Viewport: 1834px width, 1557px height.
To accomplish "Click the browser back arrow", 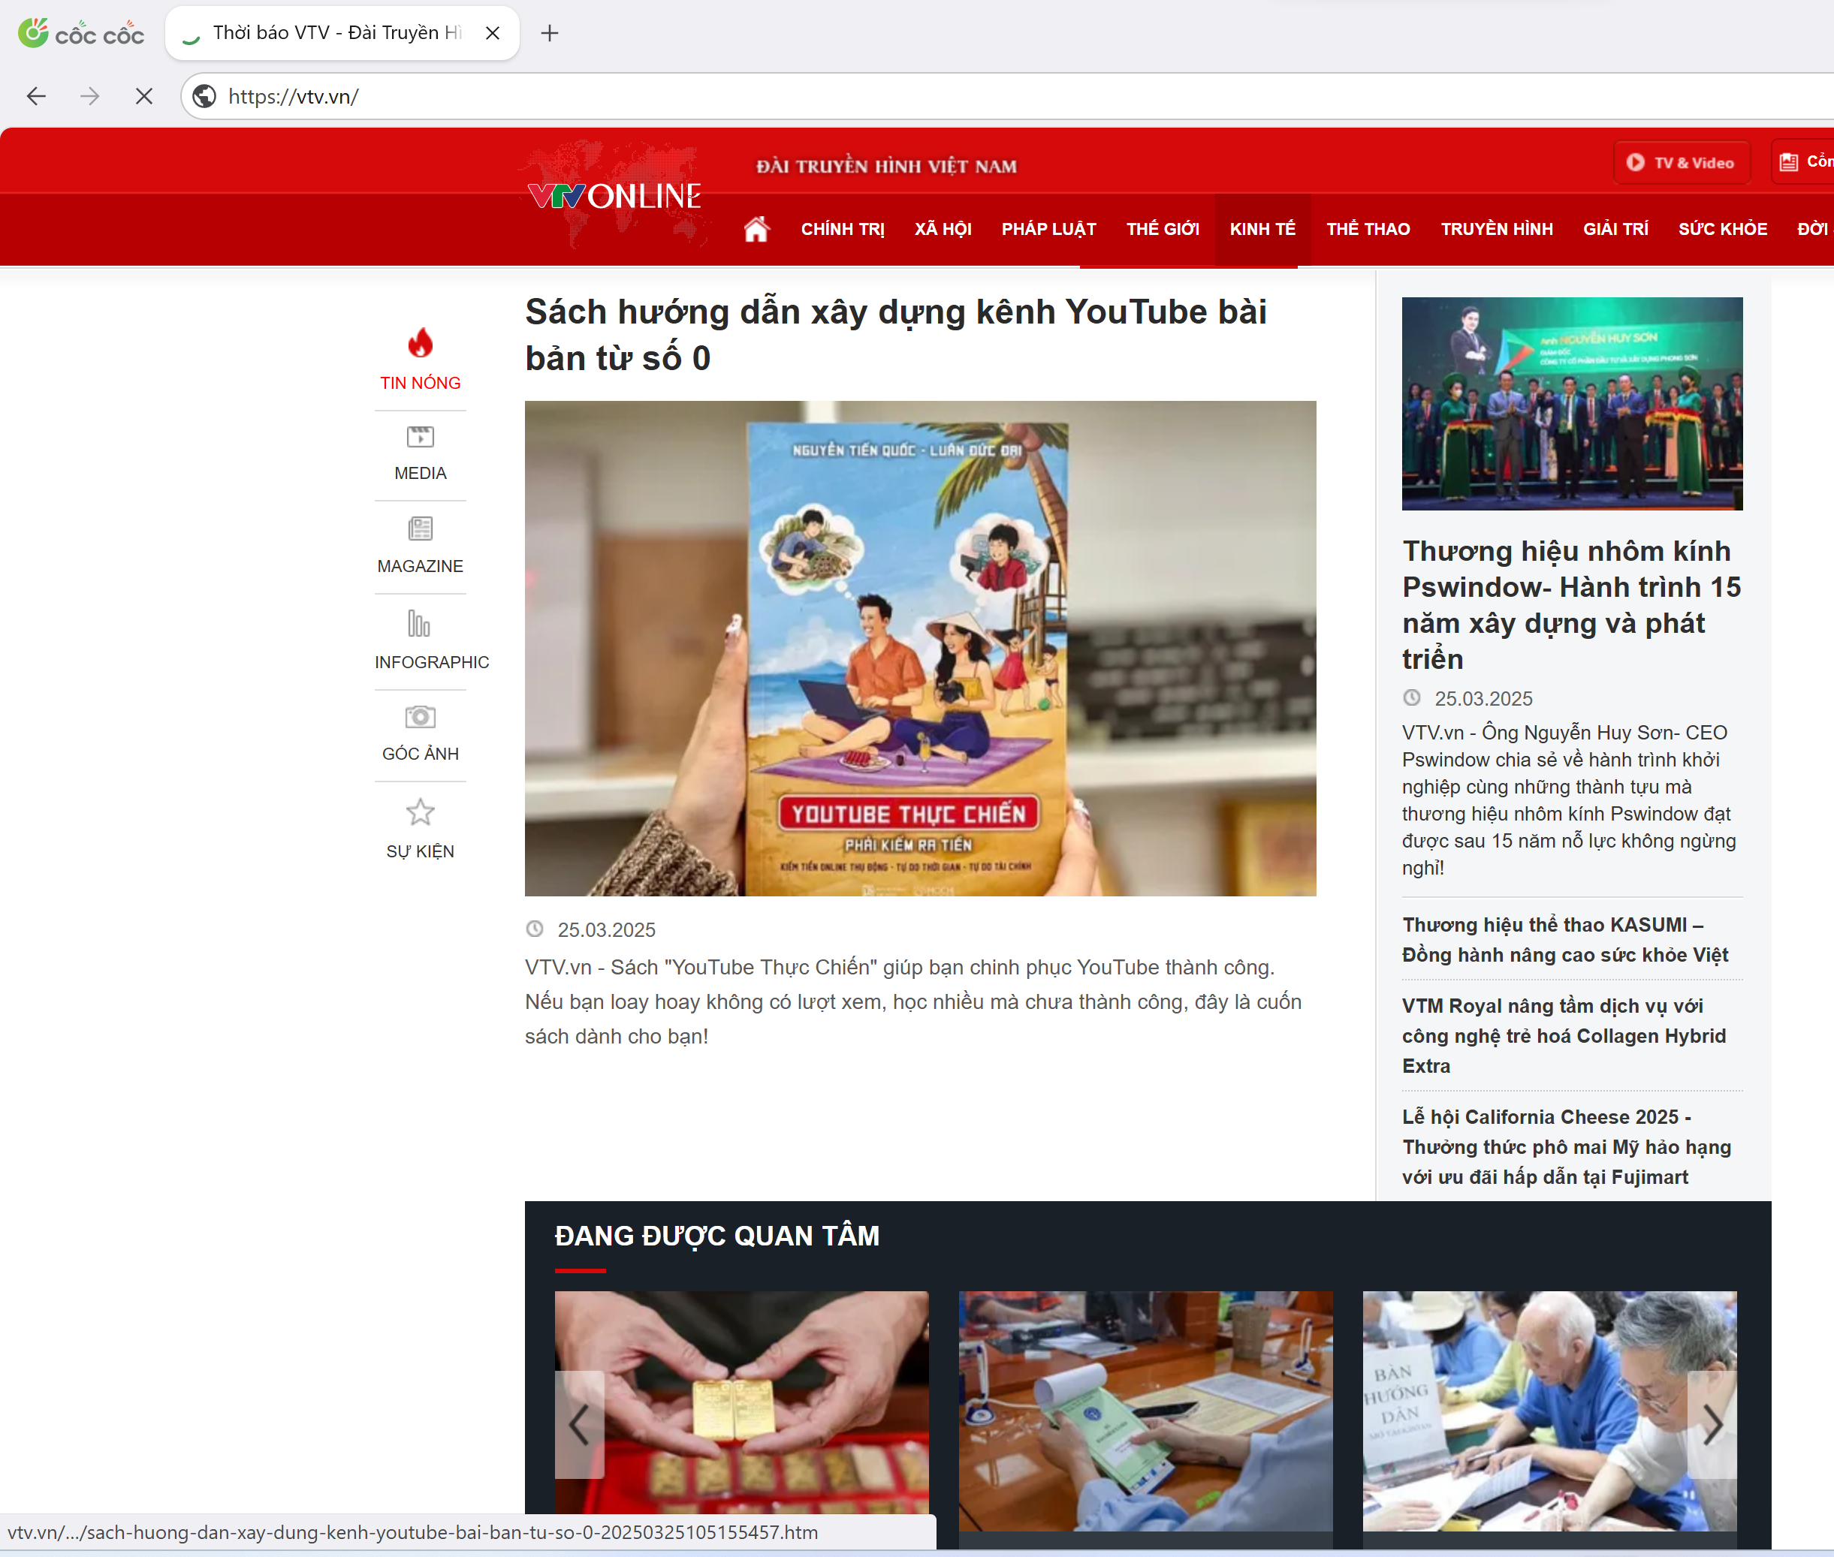I will 36,96.
